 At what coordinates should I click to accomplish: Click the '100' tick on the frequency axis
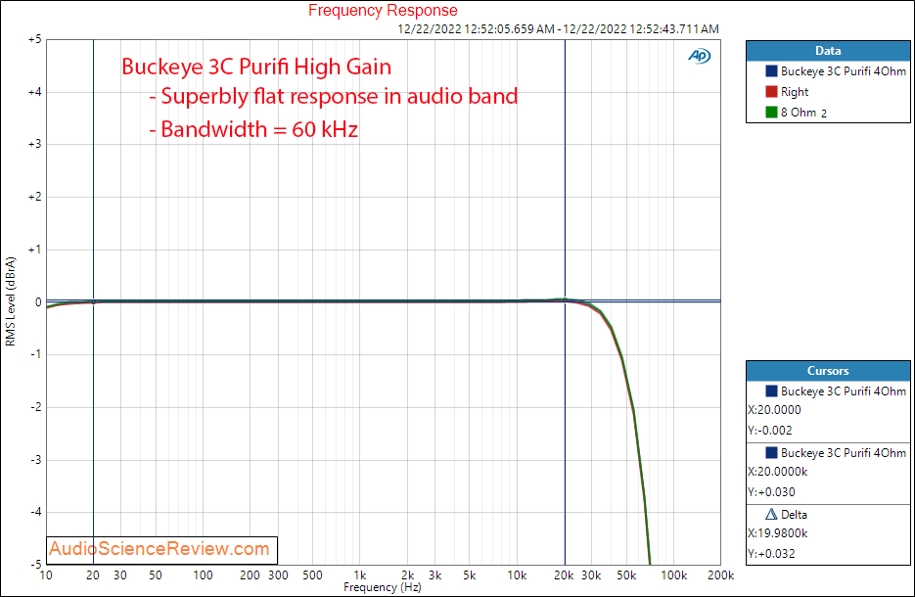coord(204,575)
